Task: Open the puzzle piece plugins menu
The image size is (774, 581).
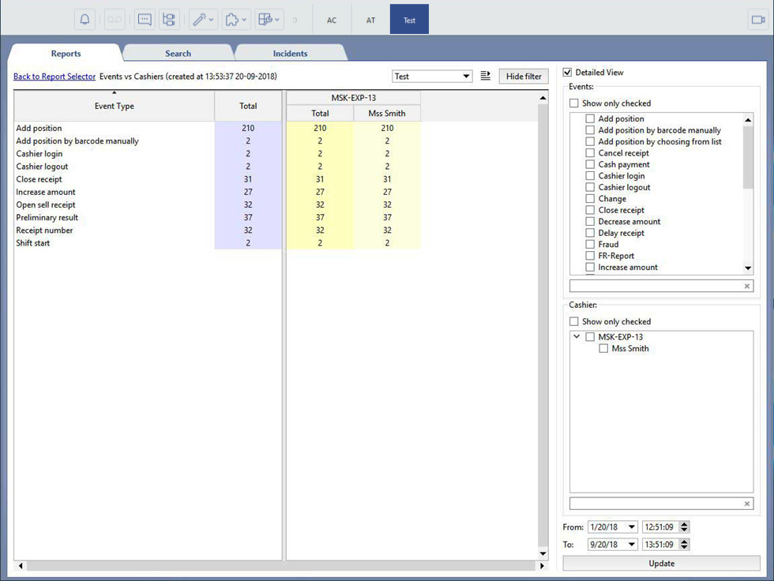Action: pos(236,20)
